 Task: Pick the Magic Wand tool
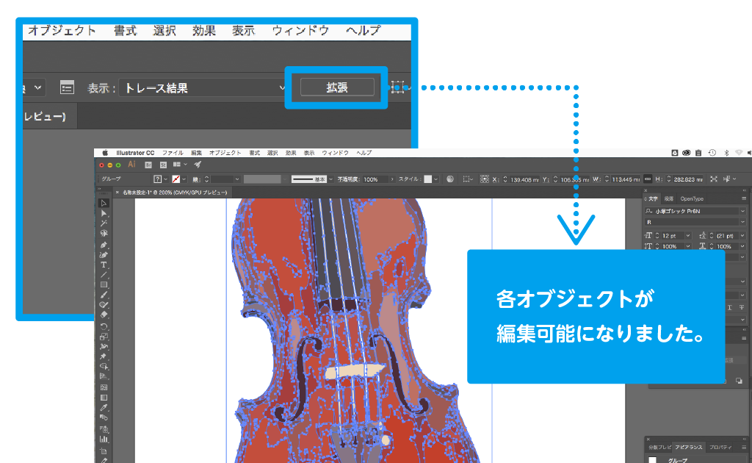(104, 223)
